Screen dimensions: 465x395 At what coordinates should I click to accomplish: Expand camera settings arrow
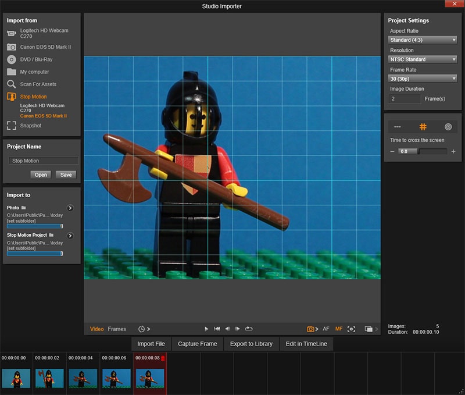click(x=317, y=329)
